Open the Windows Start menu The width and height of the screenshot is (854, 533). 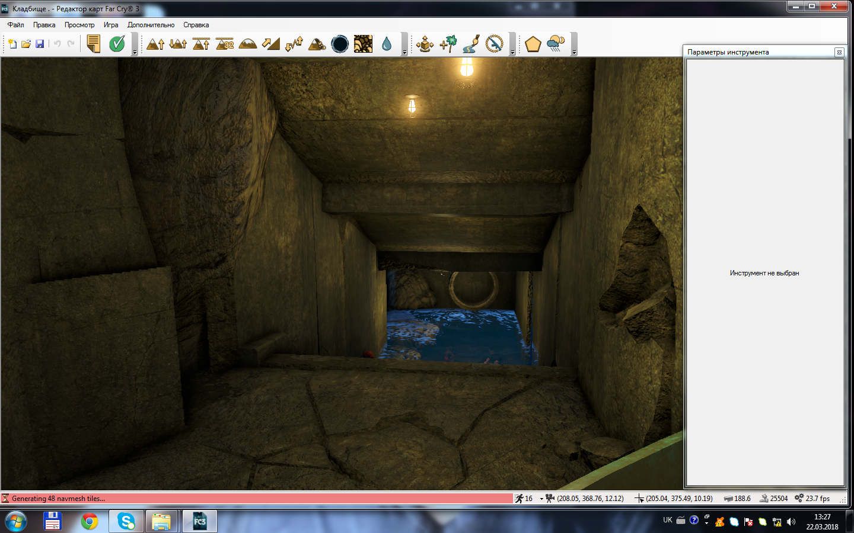[15, 522]
